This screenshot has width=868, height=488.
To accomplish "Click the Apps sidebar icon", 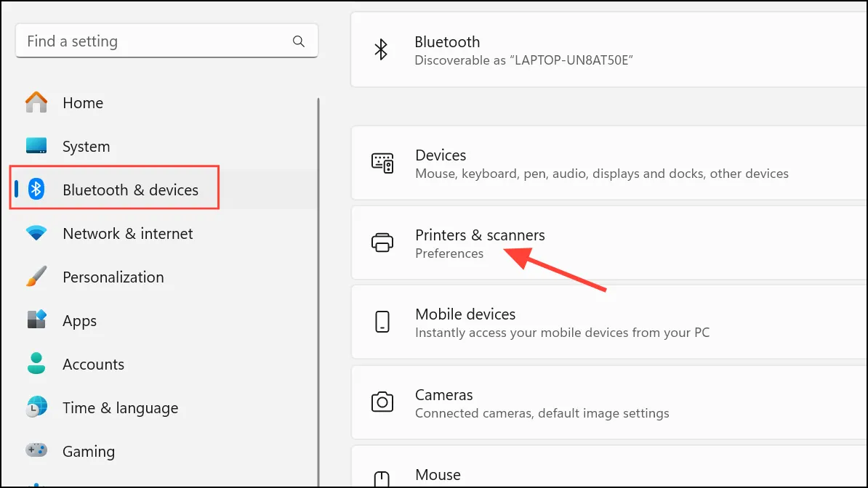I will (x=36, y=320).
